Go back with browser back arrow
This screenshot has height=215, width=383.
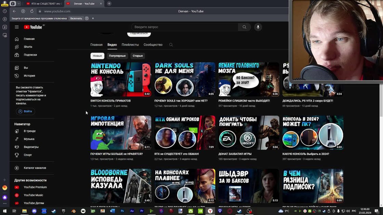click(x=14, y=11)
